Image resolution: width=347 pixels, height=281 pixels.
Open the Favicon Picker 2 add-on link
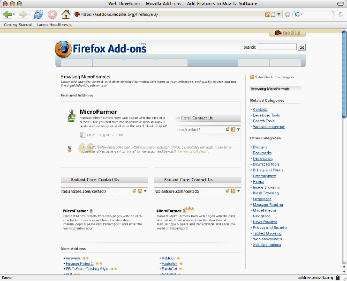tap(80, 264)
